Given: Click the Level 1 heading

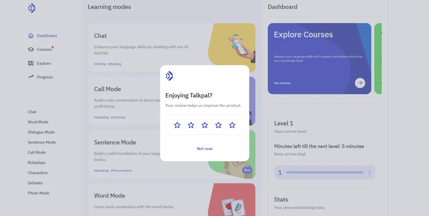Looking at the screenshot, I should tap(284, 123).
